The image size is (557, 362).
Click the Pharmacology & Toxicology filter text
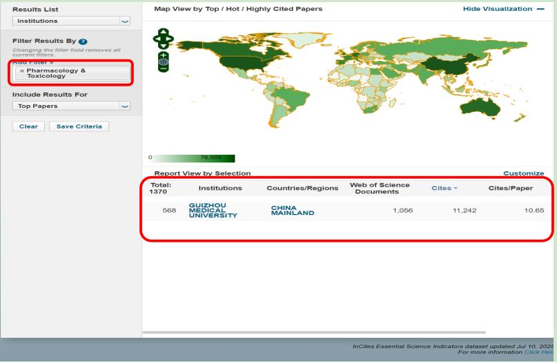(56, 73)
